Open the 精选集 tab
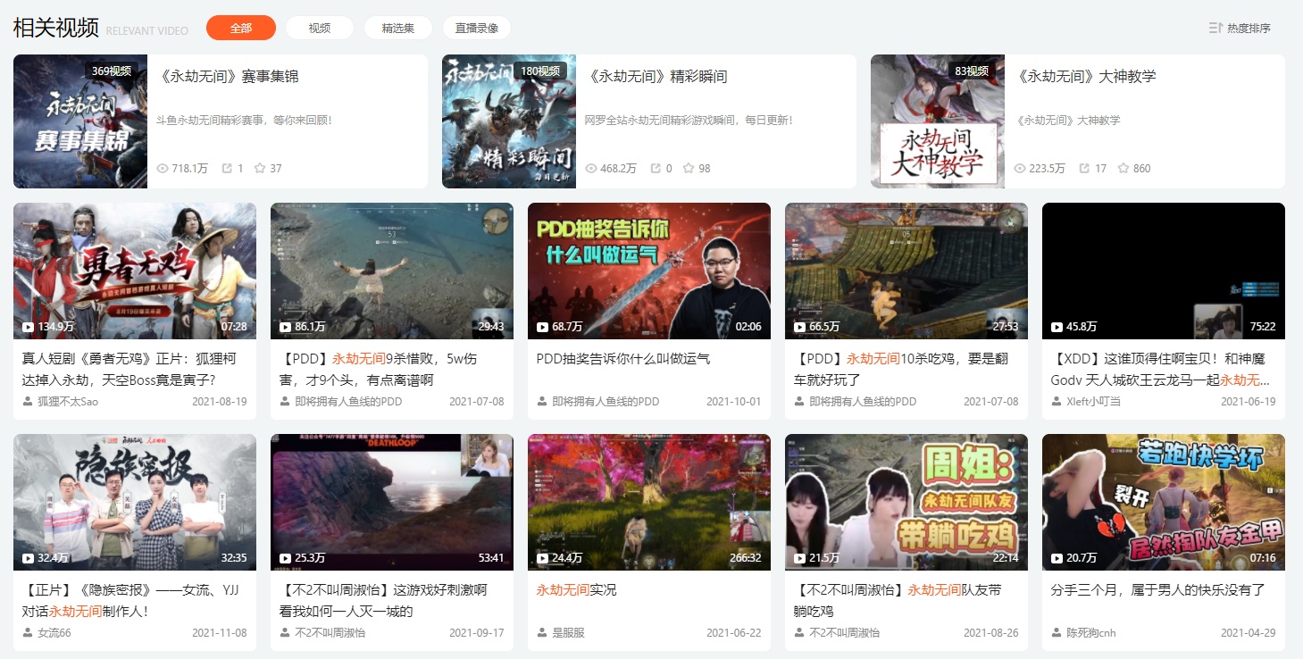1303x659 pixels. click(398, 28)
